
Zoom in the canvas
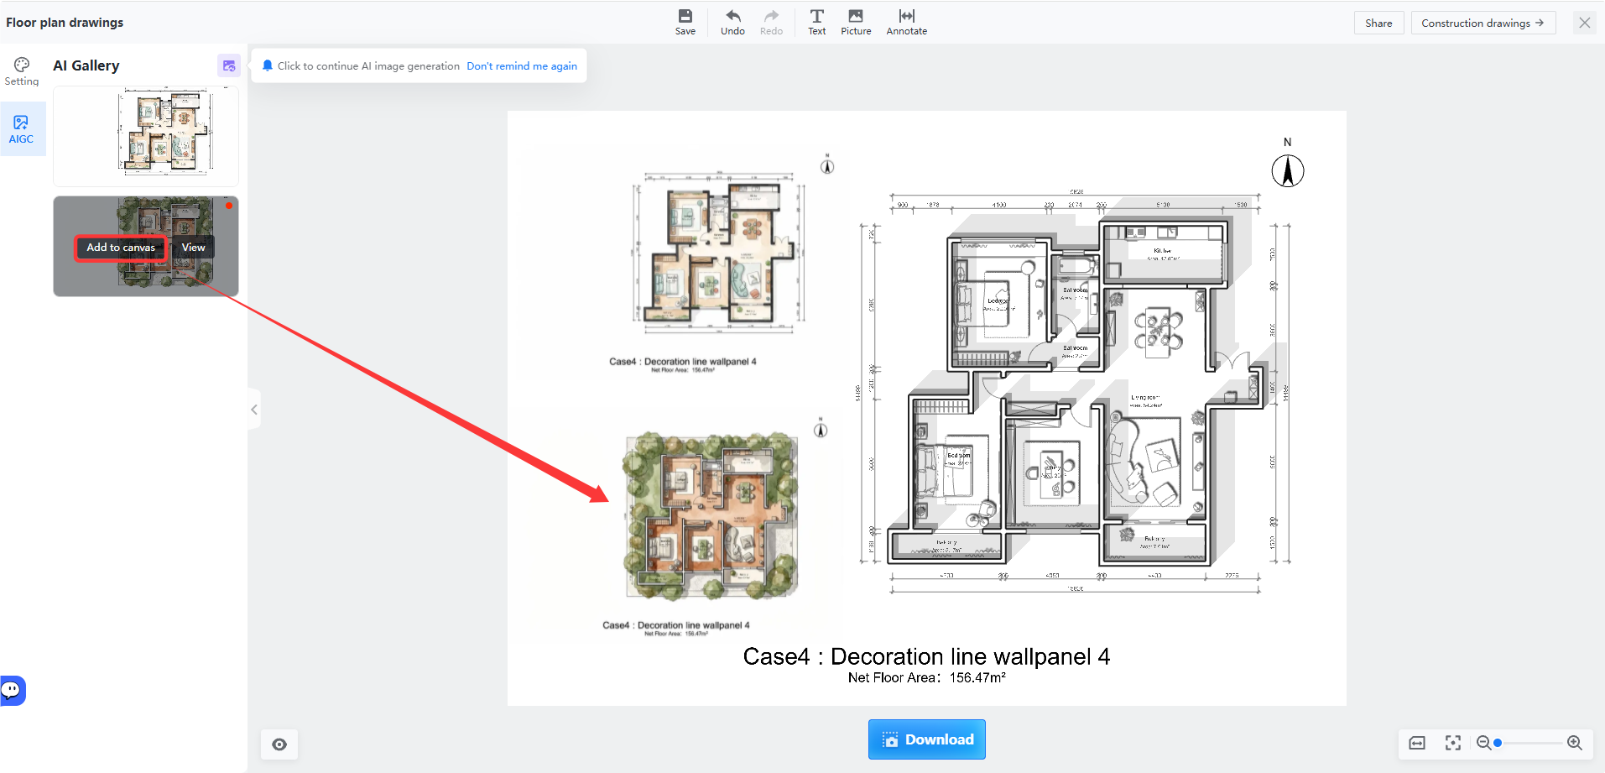coord(1575,743)
